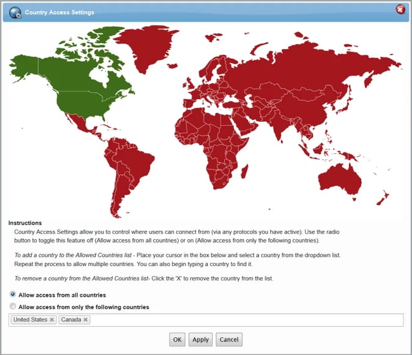This screenshot has width=412, height=355.
Task: Click the United States tag label
Action: point(30,319)
